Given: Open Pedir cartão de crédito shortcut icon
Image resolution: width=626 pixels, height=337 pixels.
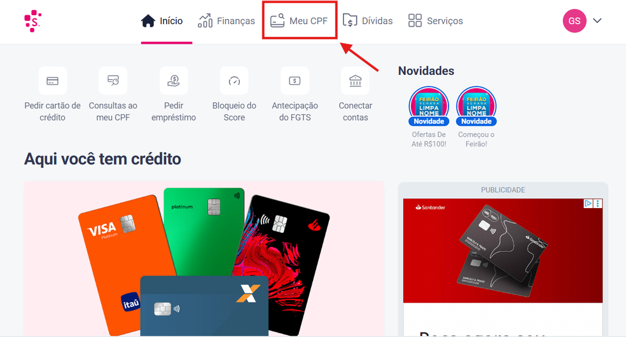Looking at the screenshot, I should (53, 81).
